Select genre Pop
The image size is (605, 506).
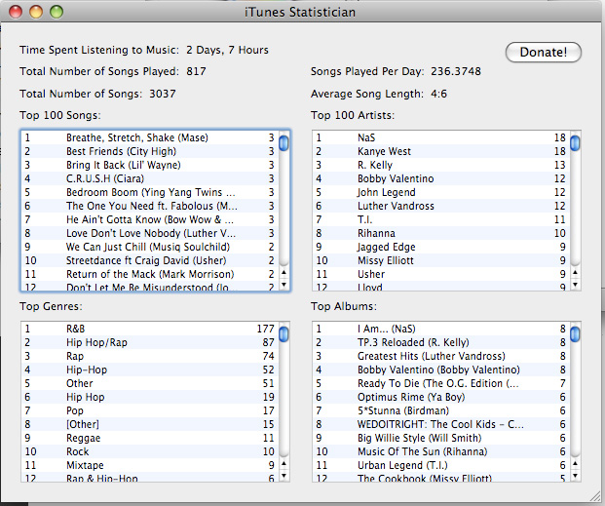tap(150, 410)
